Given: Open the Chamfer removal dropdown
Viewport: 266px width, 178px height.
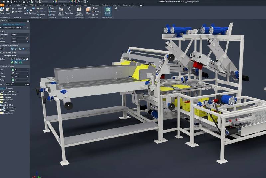Looking at the screenshot, I should coord(20,77).
